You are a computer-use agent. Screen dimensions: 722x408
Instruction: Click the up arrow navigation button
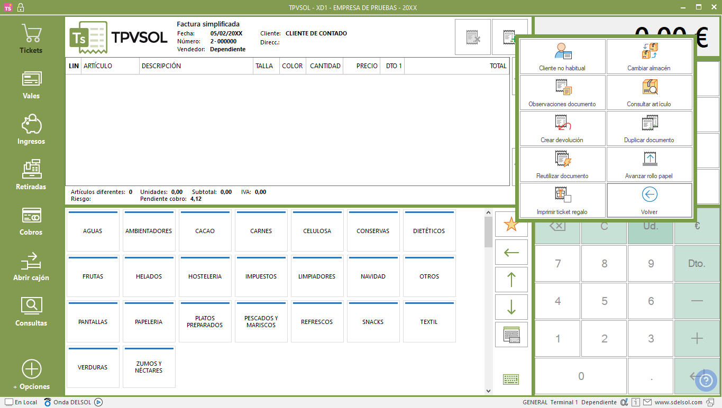pyautogui.click(x=511, y=280)
